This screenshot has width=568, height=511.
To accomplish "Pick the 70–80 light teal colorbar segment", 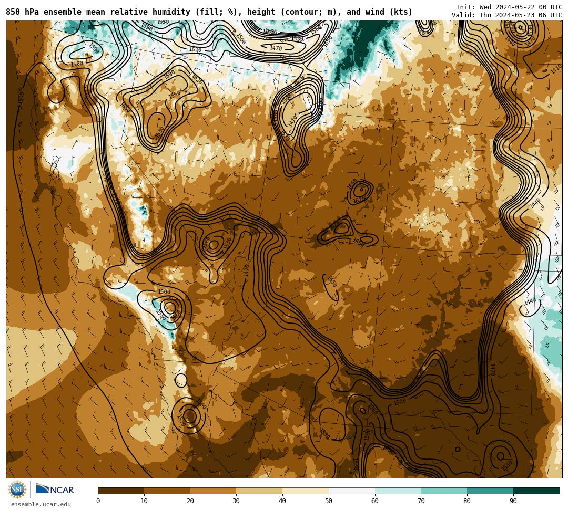I will click(444, 491).
